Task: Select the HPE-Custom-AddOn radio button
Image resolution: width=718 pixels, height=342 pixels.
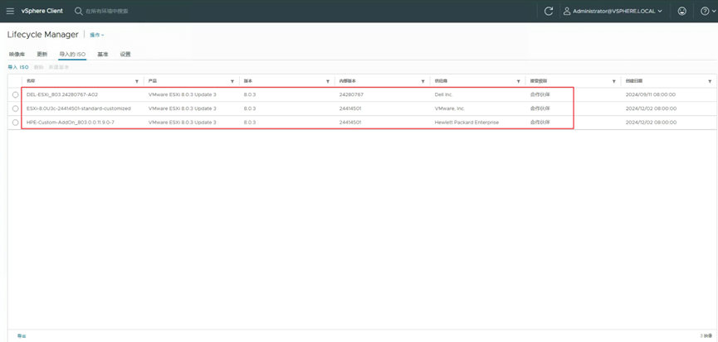Action: (15, 123)
